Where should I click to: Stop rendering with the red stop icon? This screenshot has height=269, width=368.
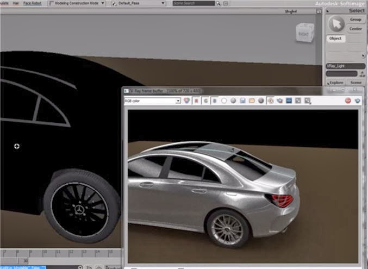tap(348, 101)
